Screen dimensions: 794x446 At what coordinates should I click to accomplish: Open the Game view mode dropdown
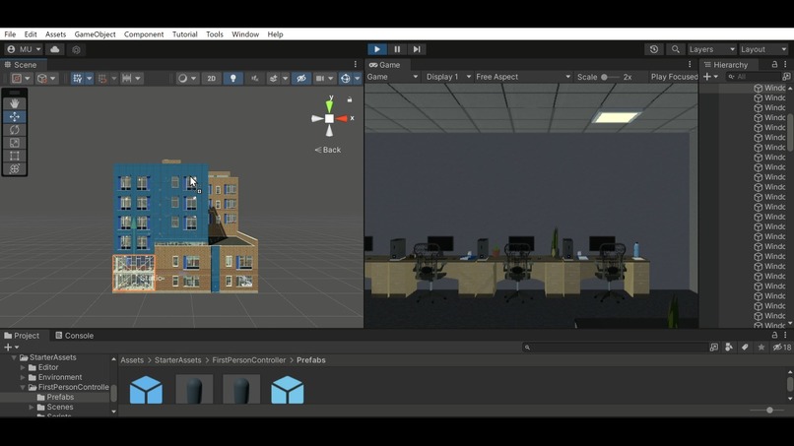[392, 77]
